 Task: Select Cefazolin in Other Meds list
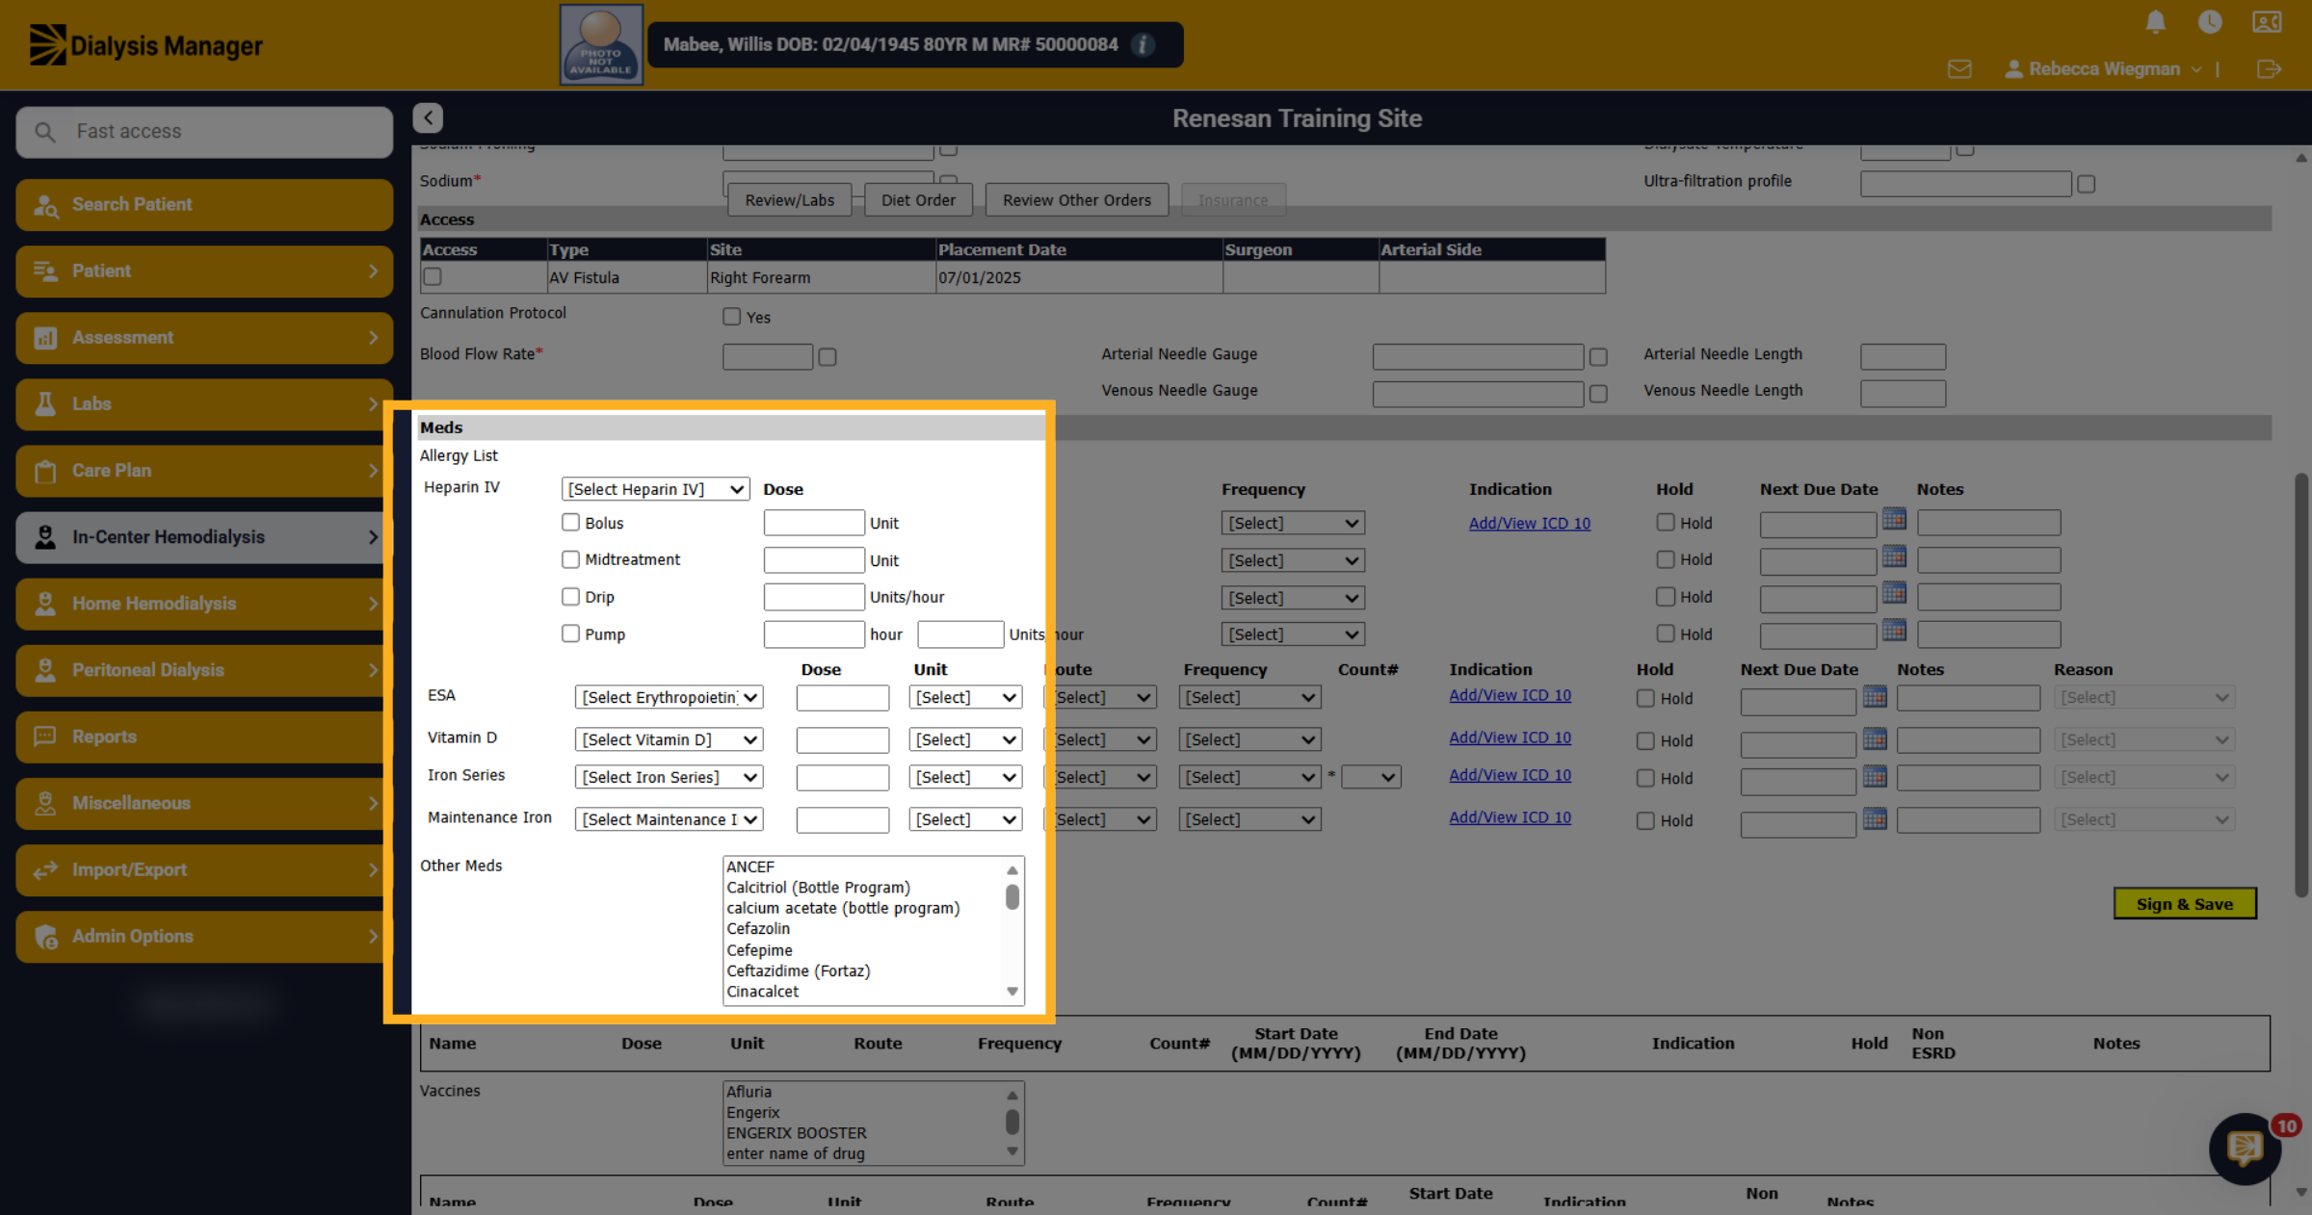coord(757,929)
